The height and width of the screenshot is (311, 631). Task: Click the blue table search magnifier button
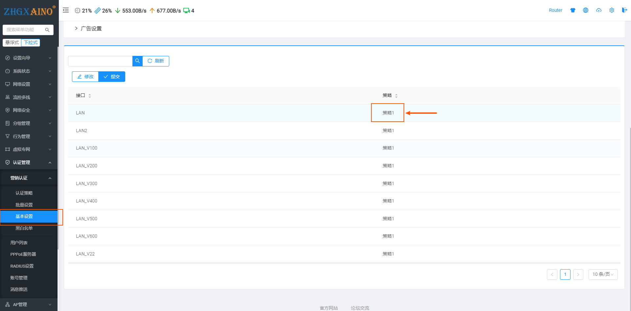pyautogui.click(x=137, y=61)
